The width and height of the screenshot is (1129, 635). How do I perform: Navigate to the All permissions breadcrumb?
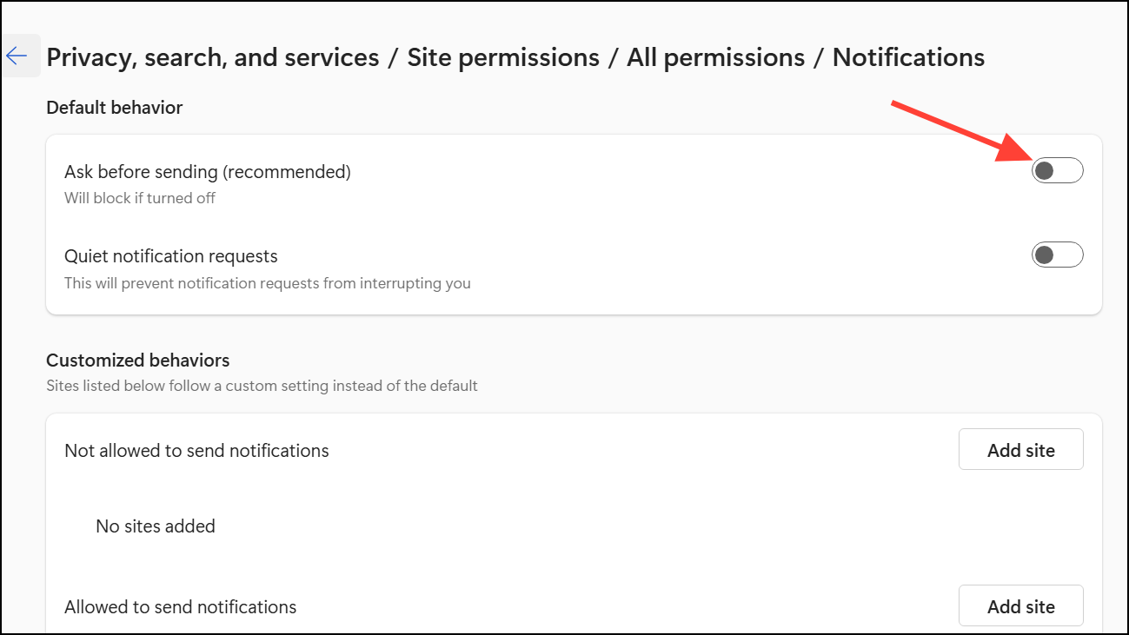(715, 57)
